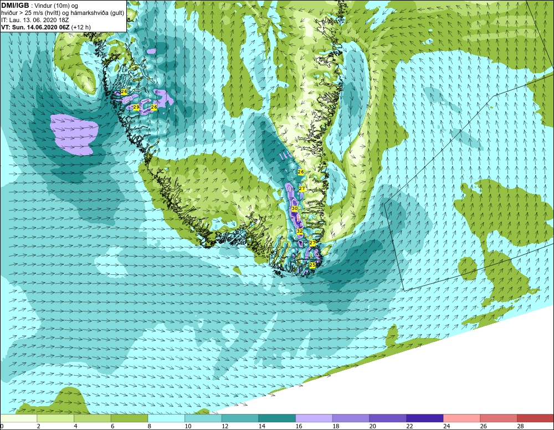This screenshot has height=430, width=554.
Task: Click the legend tick label 22
Action: pos(409,427)
